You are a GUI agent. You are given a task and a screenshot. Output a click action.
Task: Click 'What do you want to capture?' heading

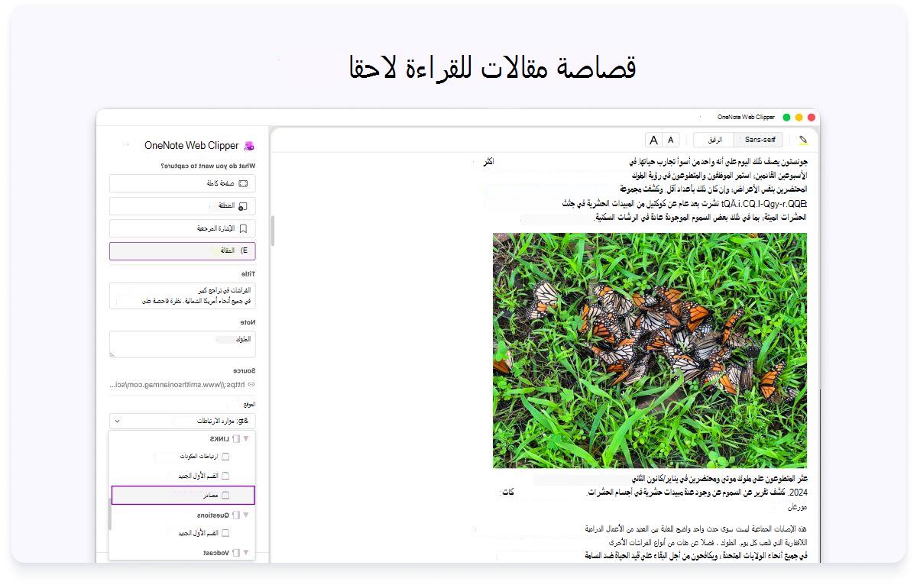tap(208, 166)
